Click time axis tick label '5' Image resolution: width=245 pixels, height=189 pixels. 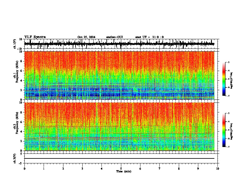tap(121, 169)
